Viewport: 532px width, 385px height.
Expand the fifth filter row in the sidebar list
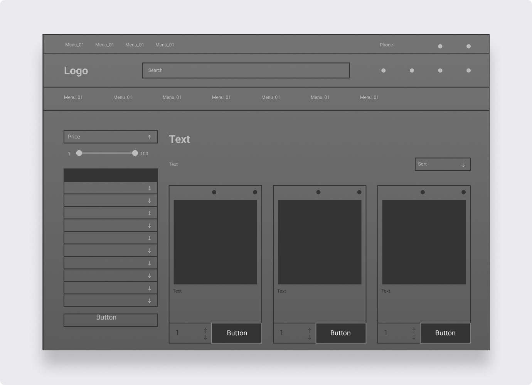(111, 238)
